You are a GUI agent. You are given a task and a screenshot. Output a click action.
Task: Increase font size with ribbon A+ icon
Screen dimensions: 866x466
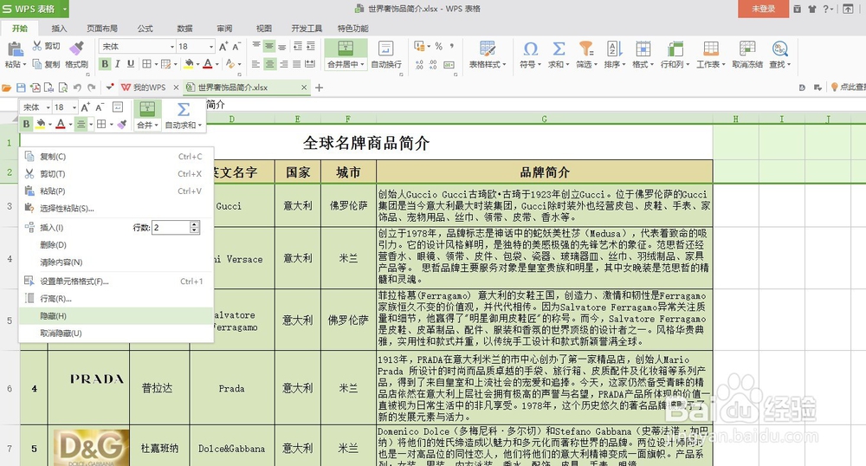[223, 47]
